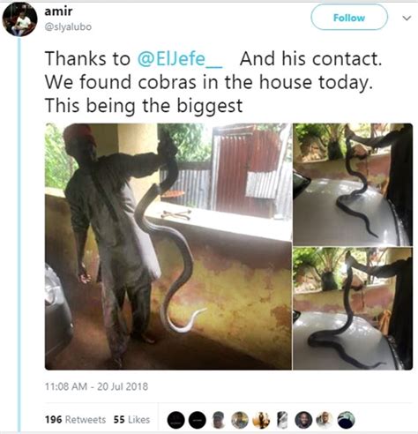Open the 11:08 AM - 20 Jul 2018 timestamp
Image resolution: width=418 pixels, height=434 pixels.
pos(96,386)
